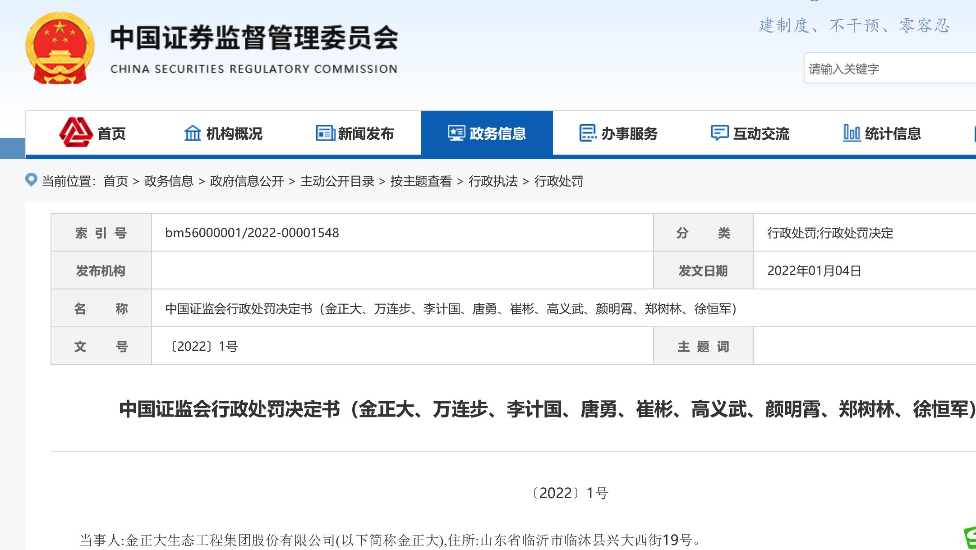This screenshot has width=976, height=550.
Task: Click the red triangle home icon
Action: click(76, 133)
